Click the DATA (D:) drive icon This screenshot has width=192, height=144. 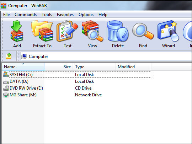click(x=6, y=82)
